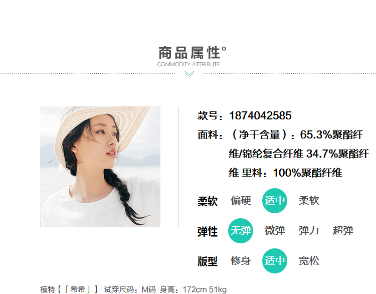Viewport: 376px width, 294px height.
Task: Click the teal double chevron under the header
Action: point(189,74)
